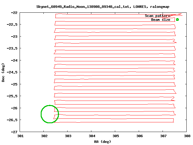Click the 'Dec (deg)' y-axis label
The image size is (193, 145).
click(x=3, y=72)
